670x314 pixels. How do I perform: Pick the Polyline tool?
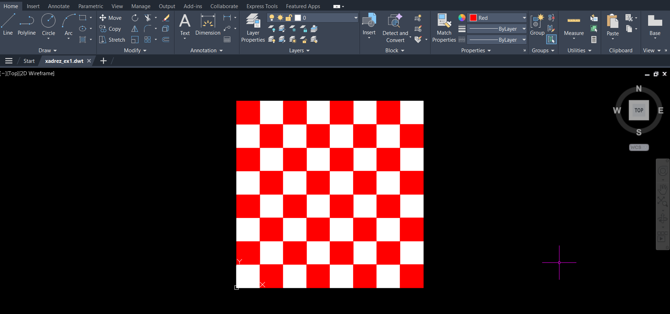pos(26,24)
